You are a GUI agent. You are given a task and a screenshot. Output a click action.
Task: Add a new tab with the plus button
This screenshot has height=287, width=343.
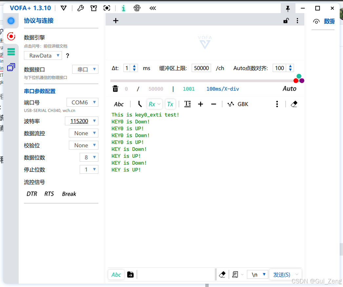[x=116, y=21]
